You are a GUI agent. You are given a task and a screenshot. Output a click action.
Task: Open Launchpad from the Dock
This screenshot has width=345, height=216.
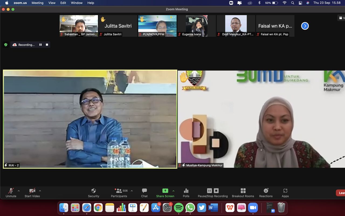75,208
